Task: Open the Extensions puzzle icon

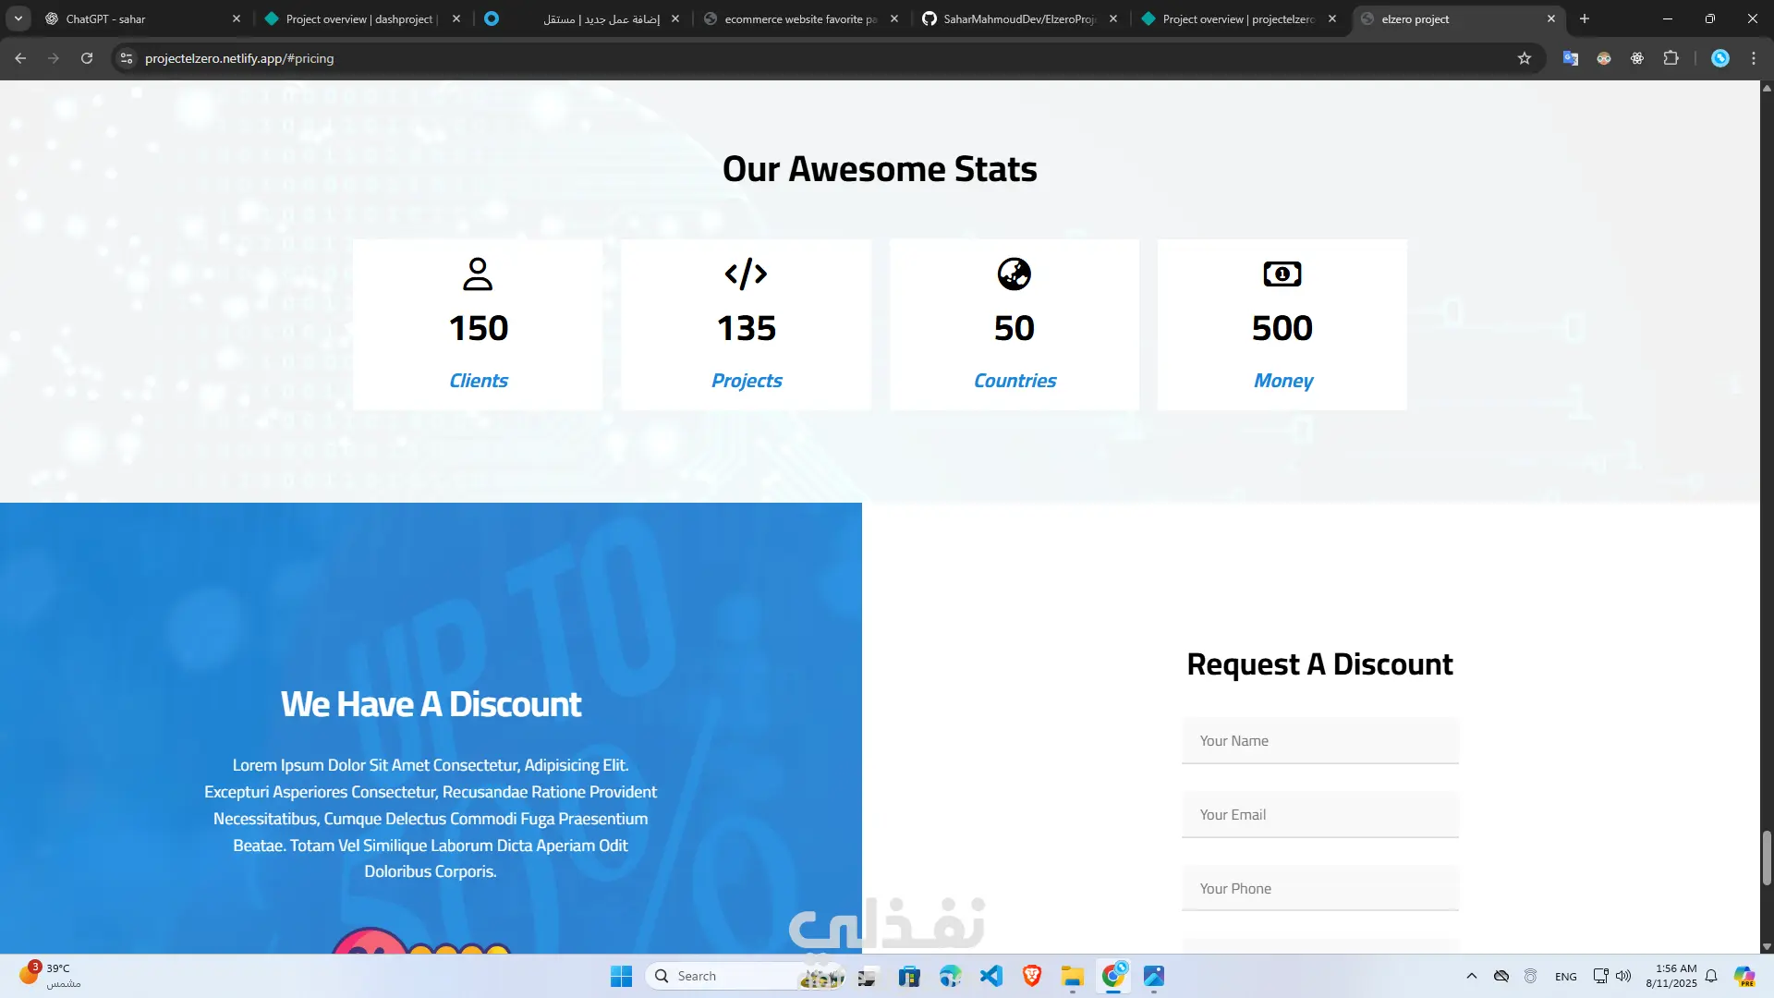Action: pyautogui.click(x=1671, y=58)
